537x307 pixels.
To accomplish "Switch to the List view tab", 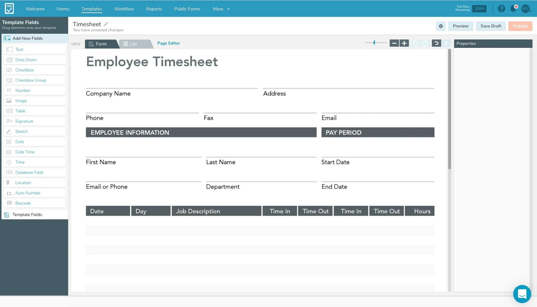I will [133, 44].
